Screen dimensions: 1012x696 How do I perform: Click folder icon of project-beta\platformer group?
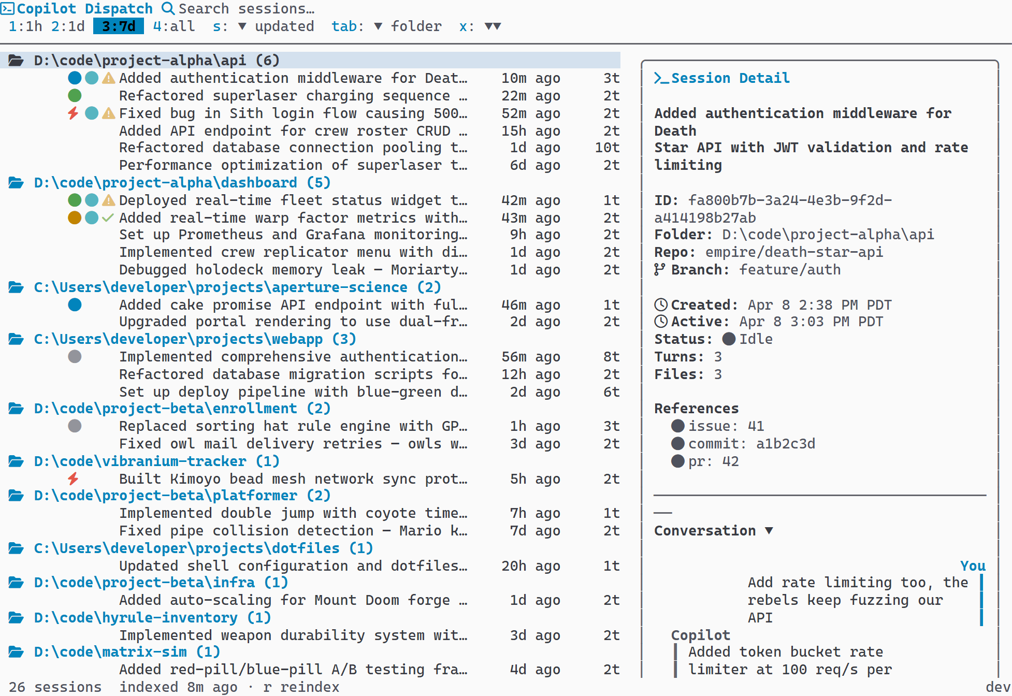(16, 496)
